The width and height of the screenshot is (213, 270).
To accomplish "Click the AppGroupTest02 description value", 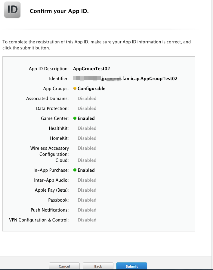I will 91,68.
